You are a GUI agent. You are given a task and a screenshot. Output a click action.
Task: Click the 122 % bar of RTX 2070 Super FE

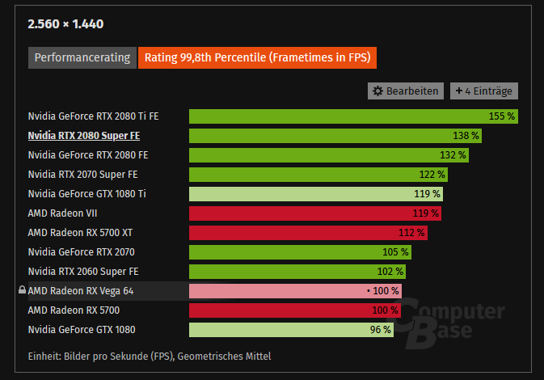pos(318,175)
